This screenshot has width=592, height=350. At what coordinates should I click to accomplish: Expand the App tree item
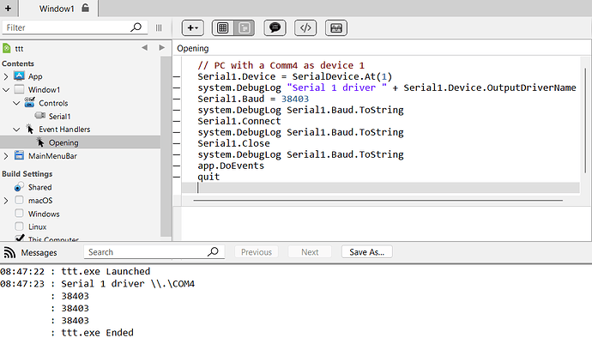tap(6, 76)
